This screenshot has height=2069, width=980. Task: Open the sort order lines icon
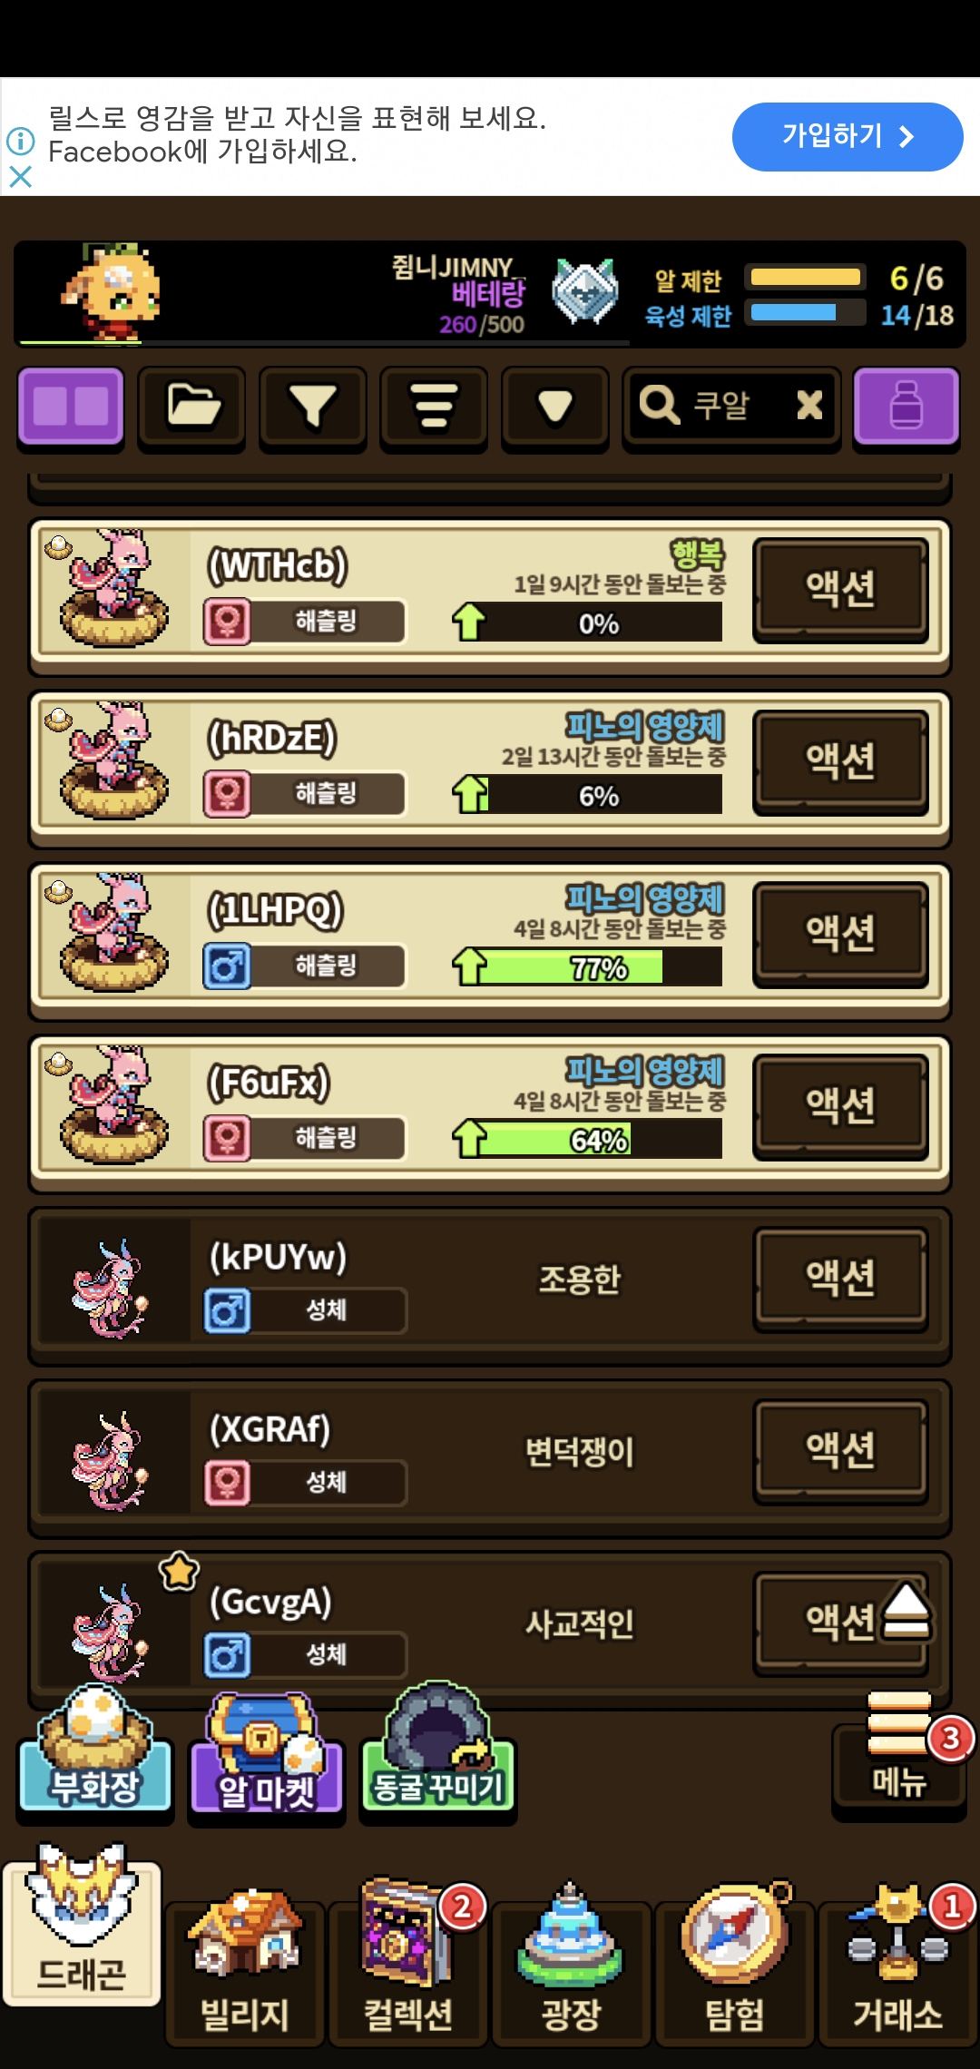pos(434,407)
